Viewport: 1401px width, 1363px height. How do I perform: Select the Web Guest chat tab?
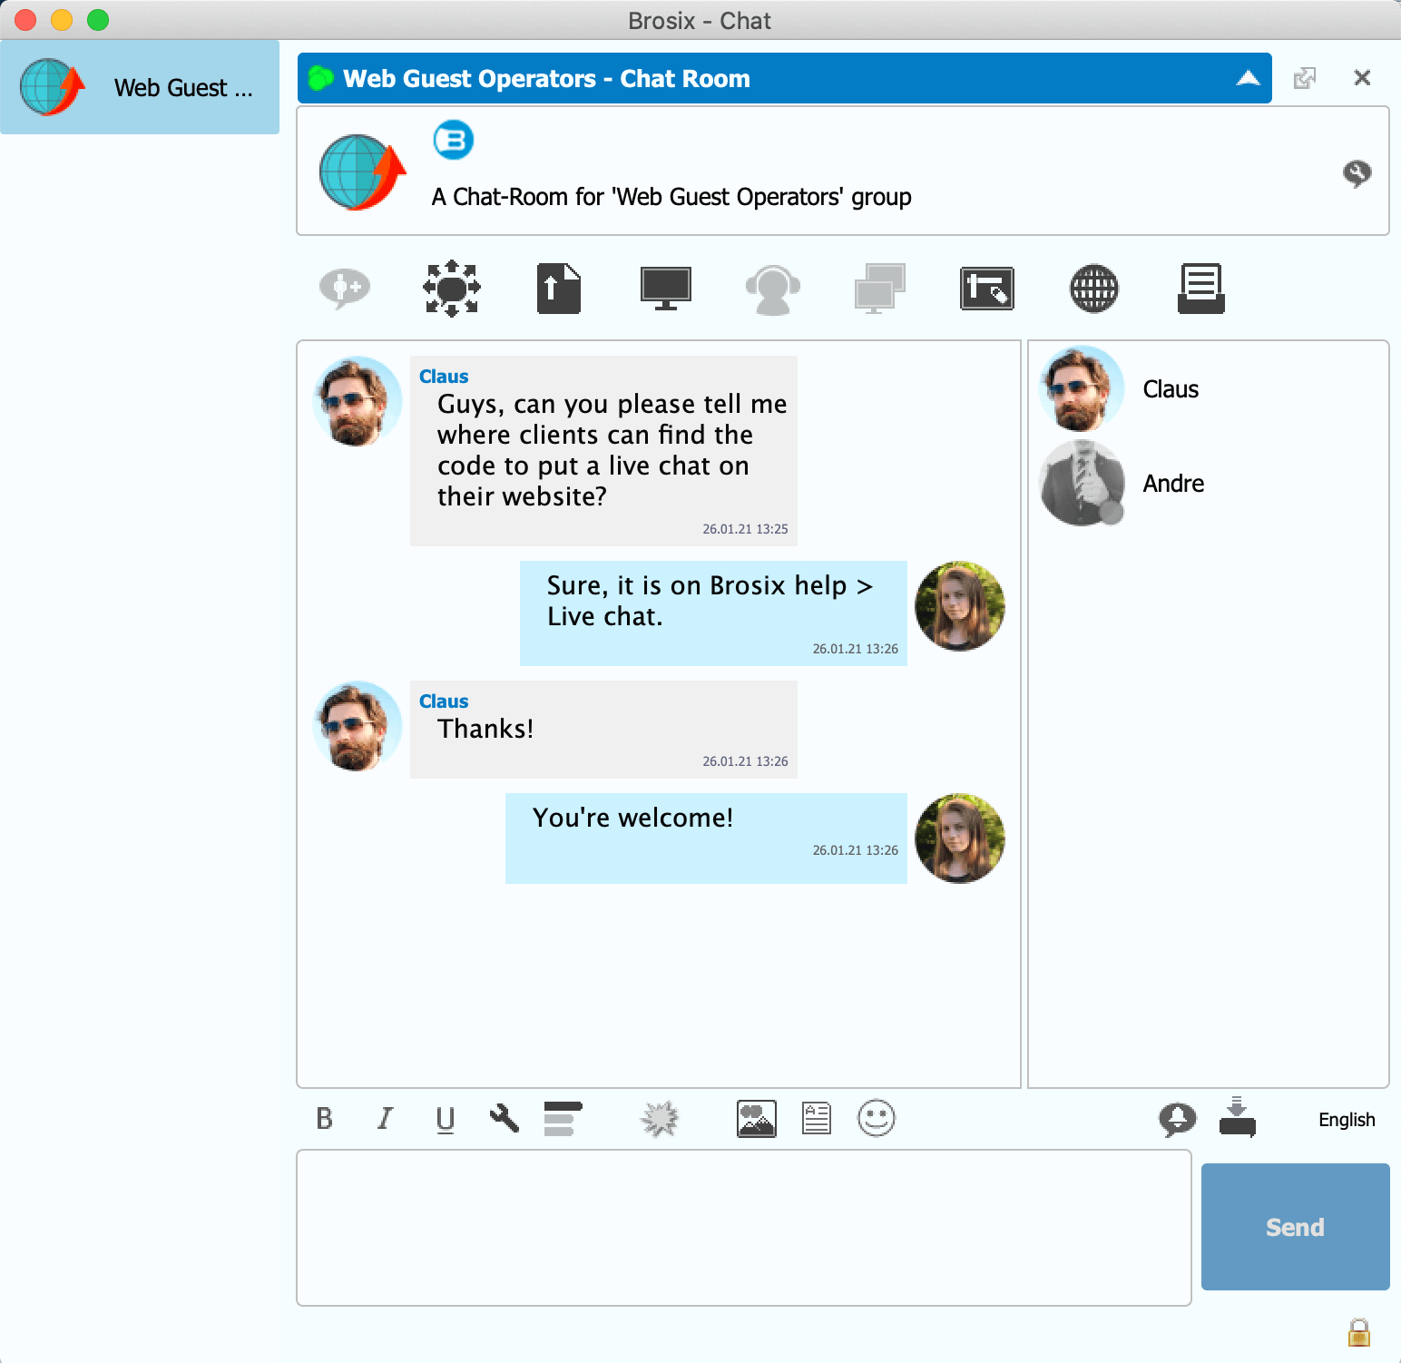coord(140,87)
